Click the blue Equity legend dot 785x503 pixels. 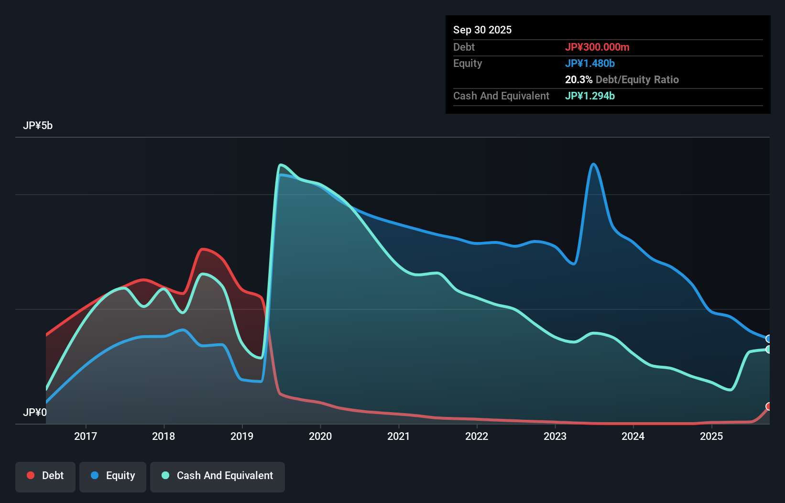click(x=96, y=475)
